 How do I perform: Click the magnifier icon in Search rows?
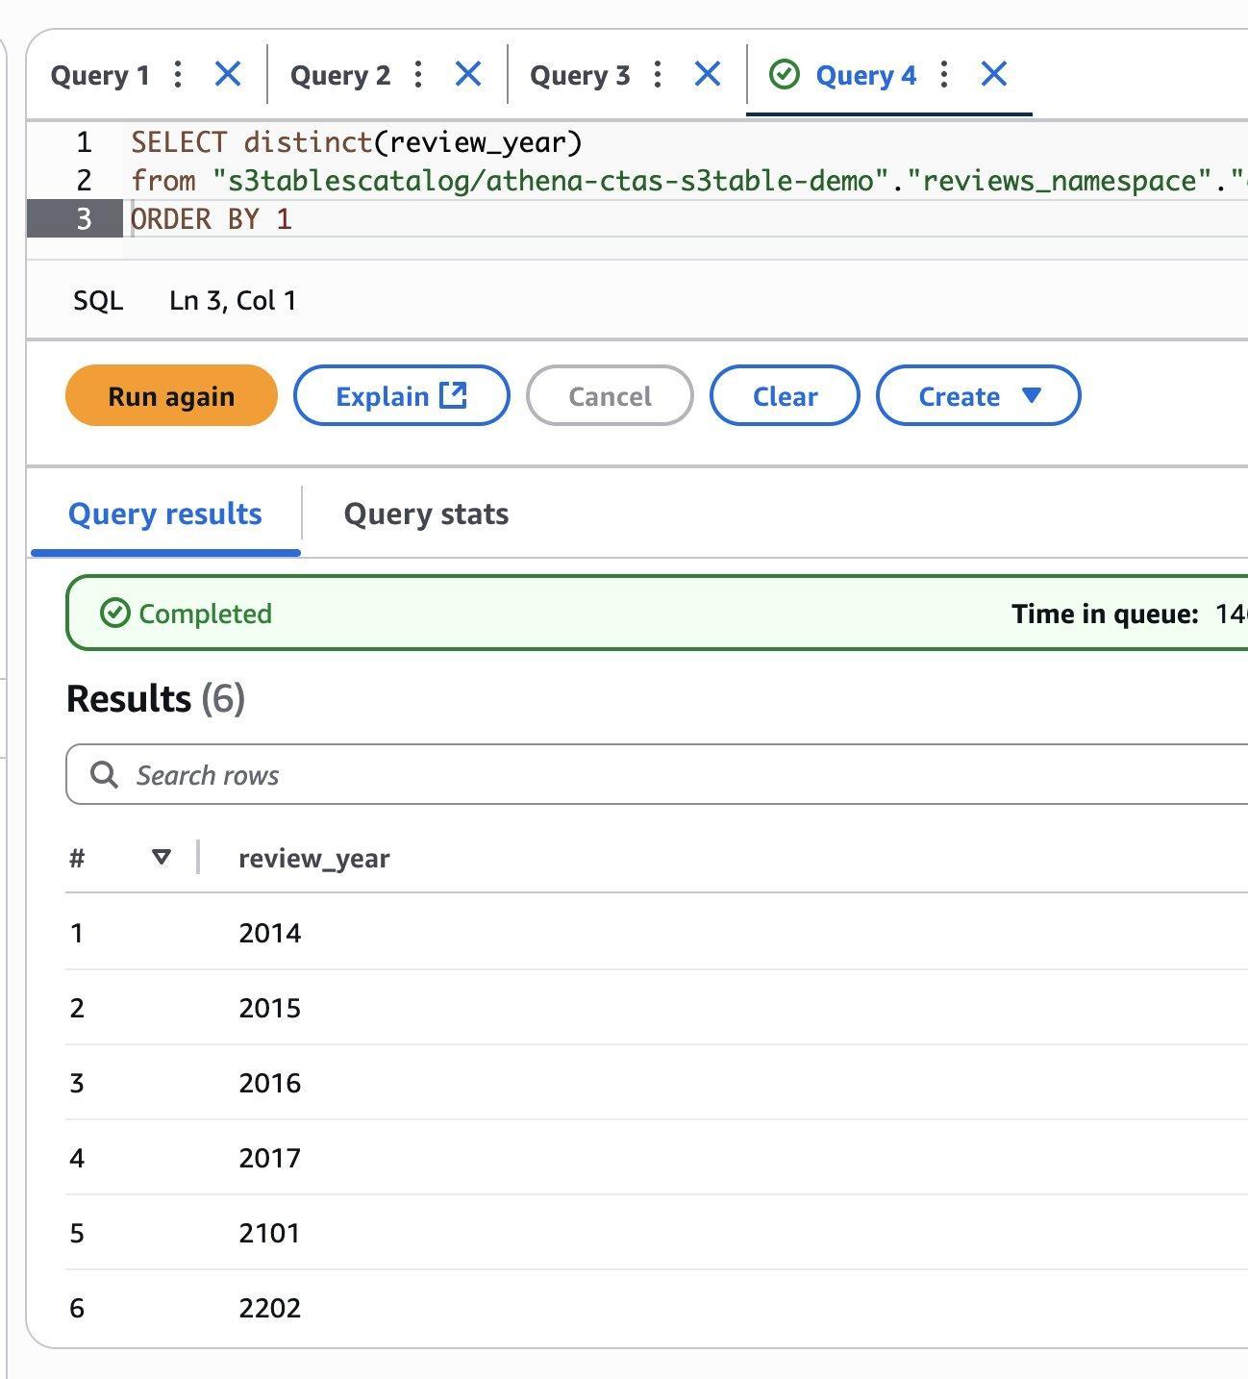coord(104,773)
